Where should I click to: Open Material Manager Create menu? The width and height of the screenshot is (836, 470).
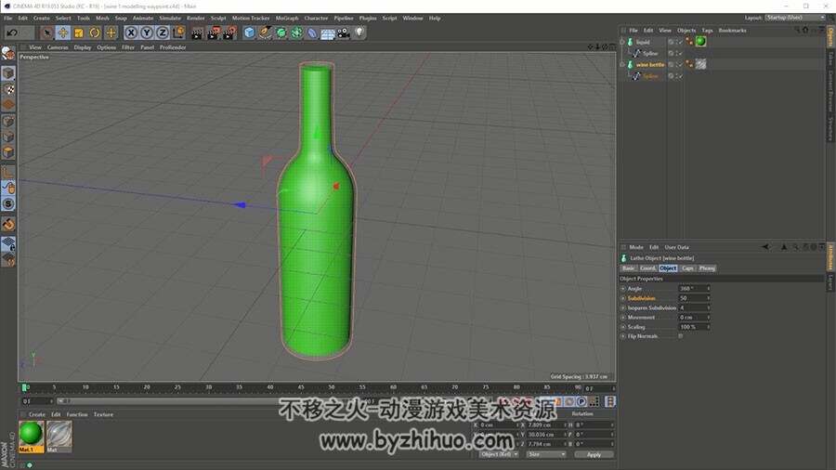[x=37, y=414]
